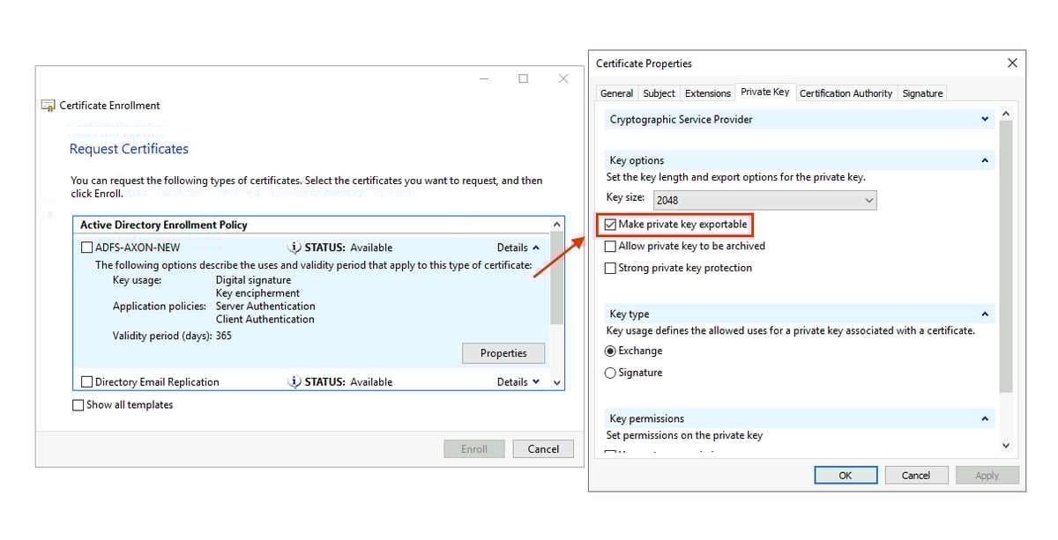Minimize the Certificate Enrollment window

484,78
